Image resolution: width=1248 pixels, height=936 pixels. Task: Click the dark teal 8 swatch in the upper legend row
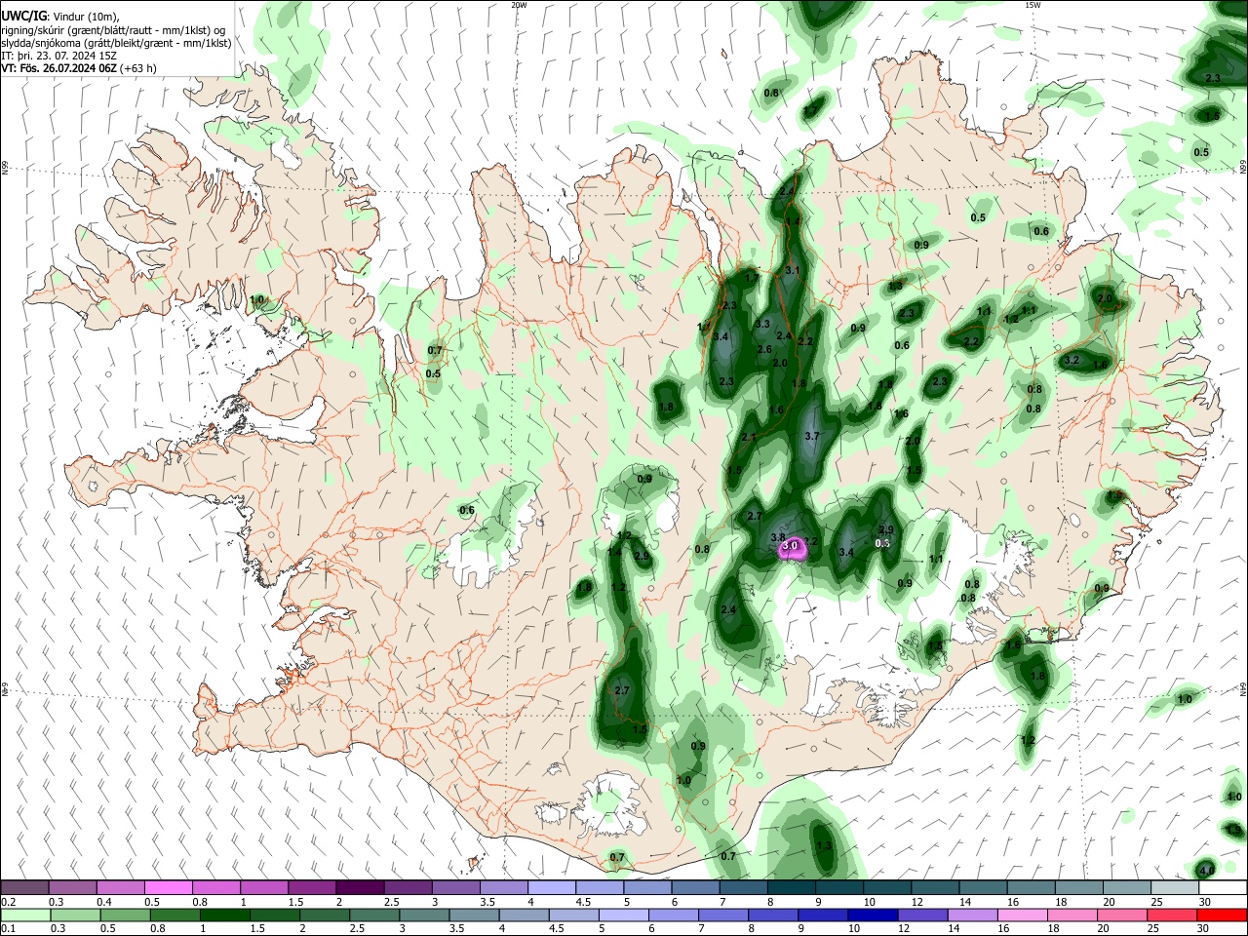(792, 887)
